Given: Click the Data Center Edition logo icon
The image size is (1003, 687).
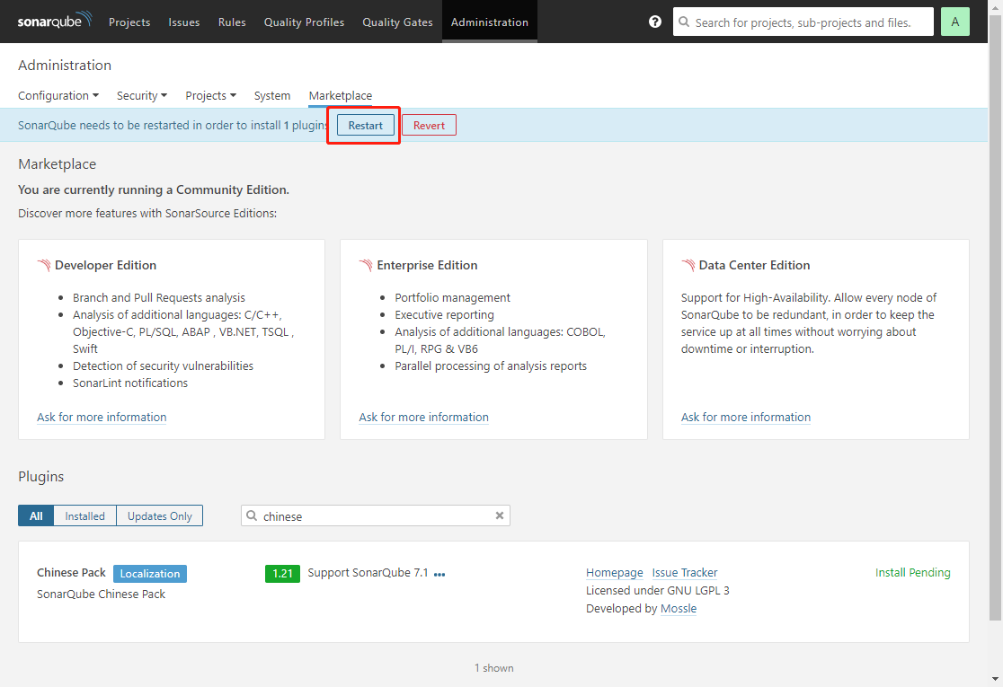Looking at the screenshot, I should 688,265.
